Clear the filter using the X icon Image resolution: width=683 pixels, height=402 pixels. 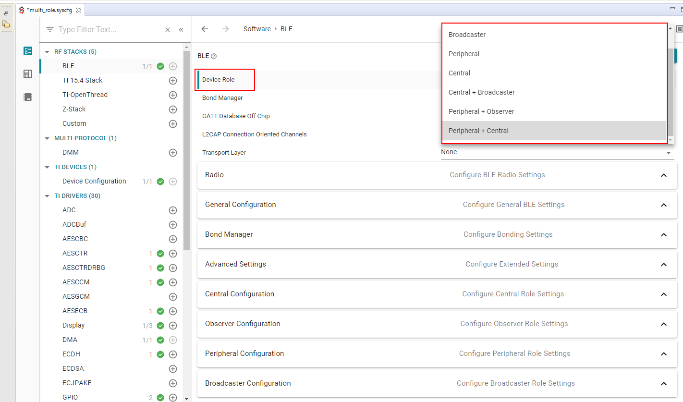tap(167, 29)
